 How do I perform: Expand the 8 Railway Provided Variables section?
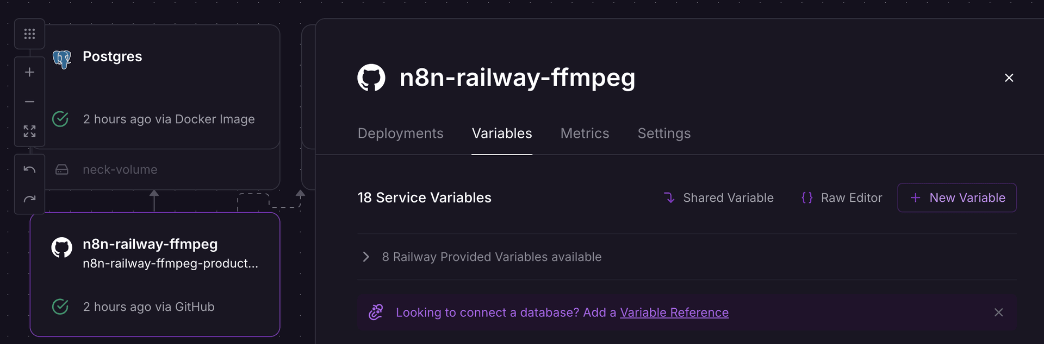365,257
